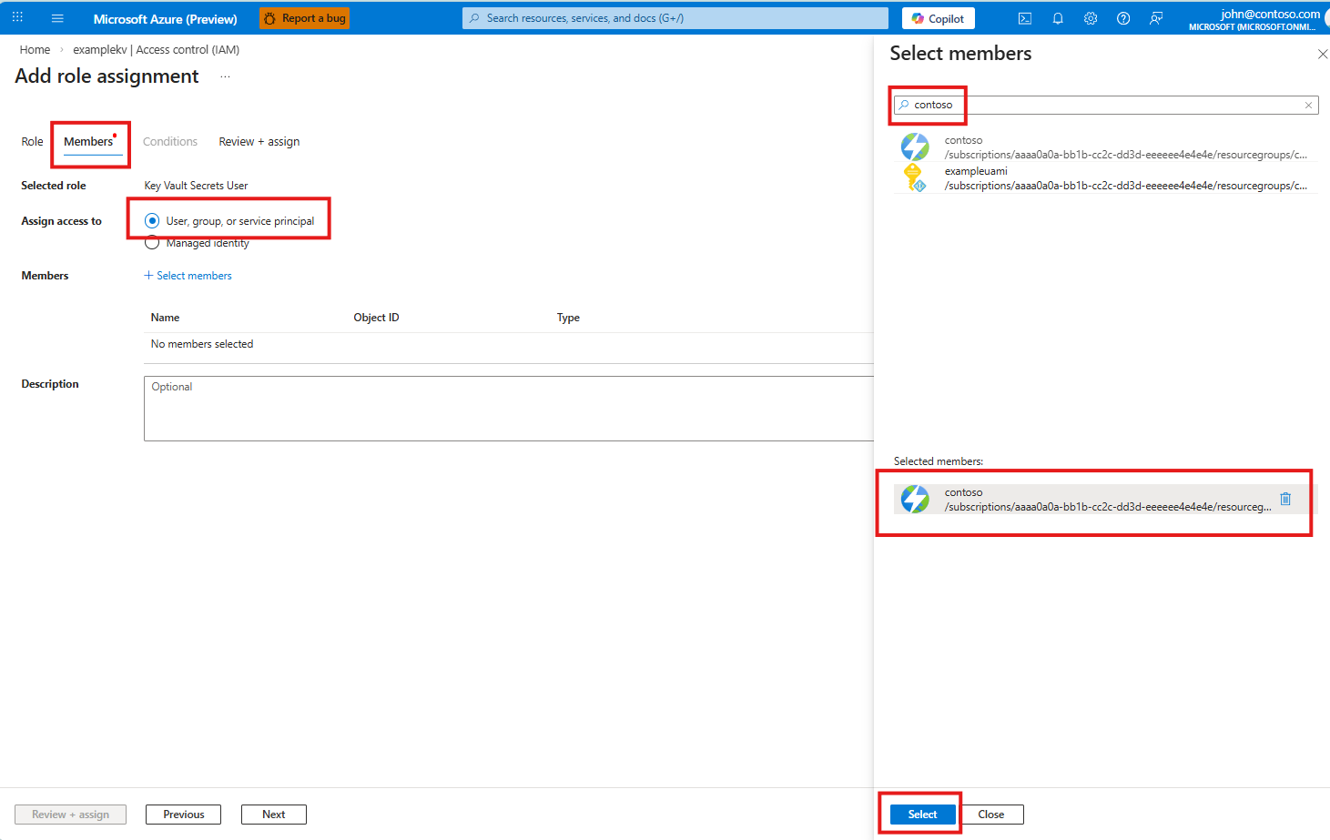
Task: Click the contoso icon under Selected members
Action: tap(915, 499)
